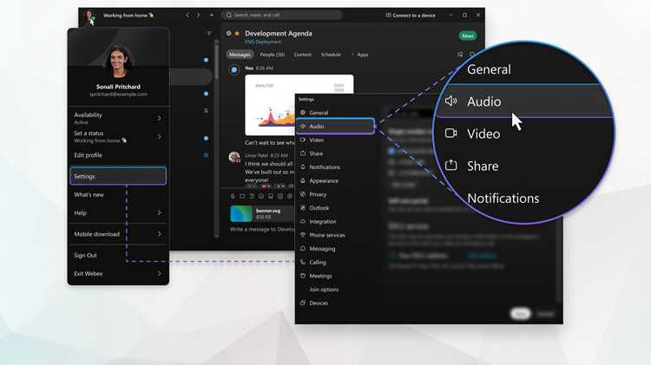Select Audio in the Settings sidebar
This screenshot has width=651, height=365.
[x=335, y=127]
